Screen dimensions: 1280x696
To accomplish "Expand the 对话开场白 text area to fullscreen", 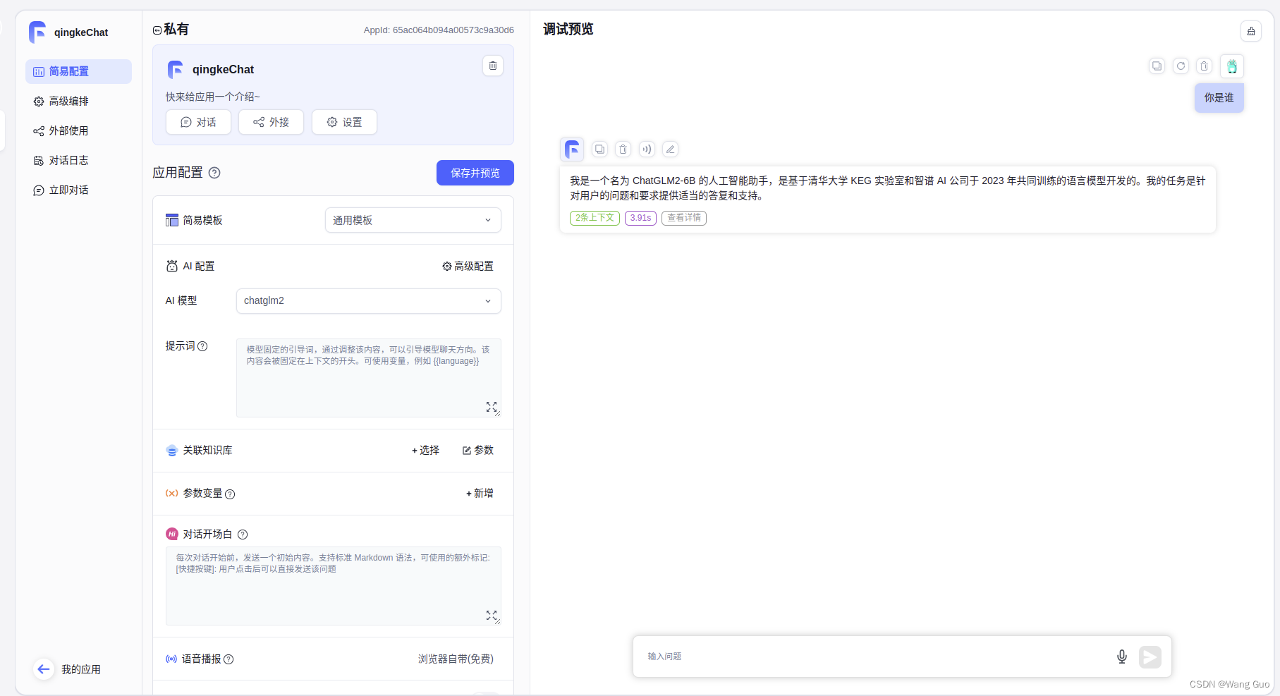I will point(492,615).
